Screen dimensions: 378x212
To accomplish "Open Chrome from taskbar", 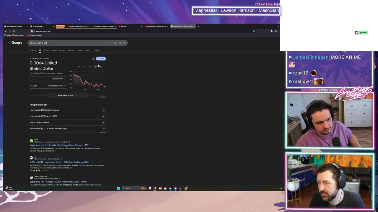I will pyautogui.click(x=186, y=188).
